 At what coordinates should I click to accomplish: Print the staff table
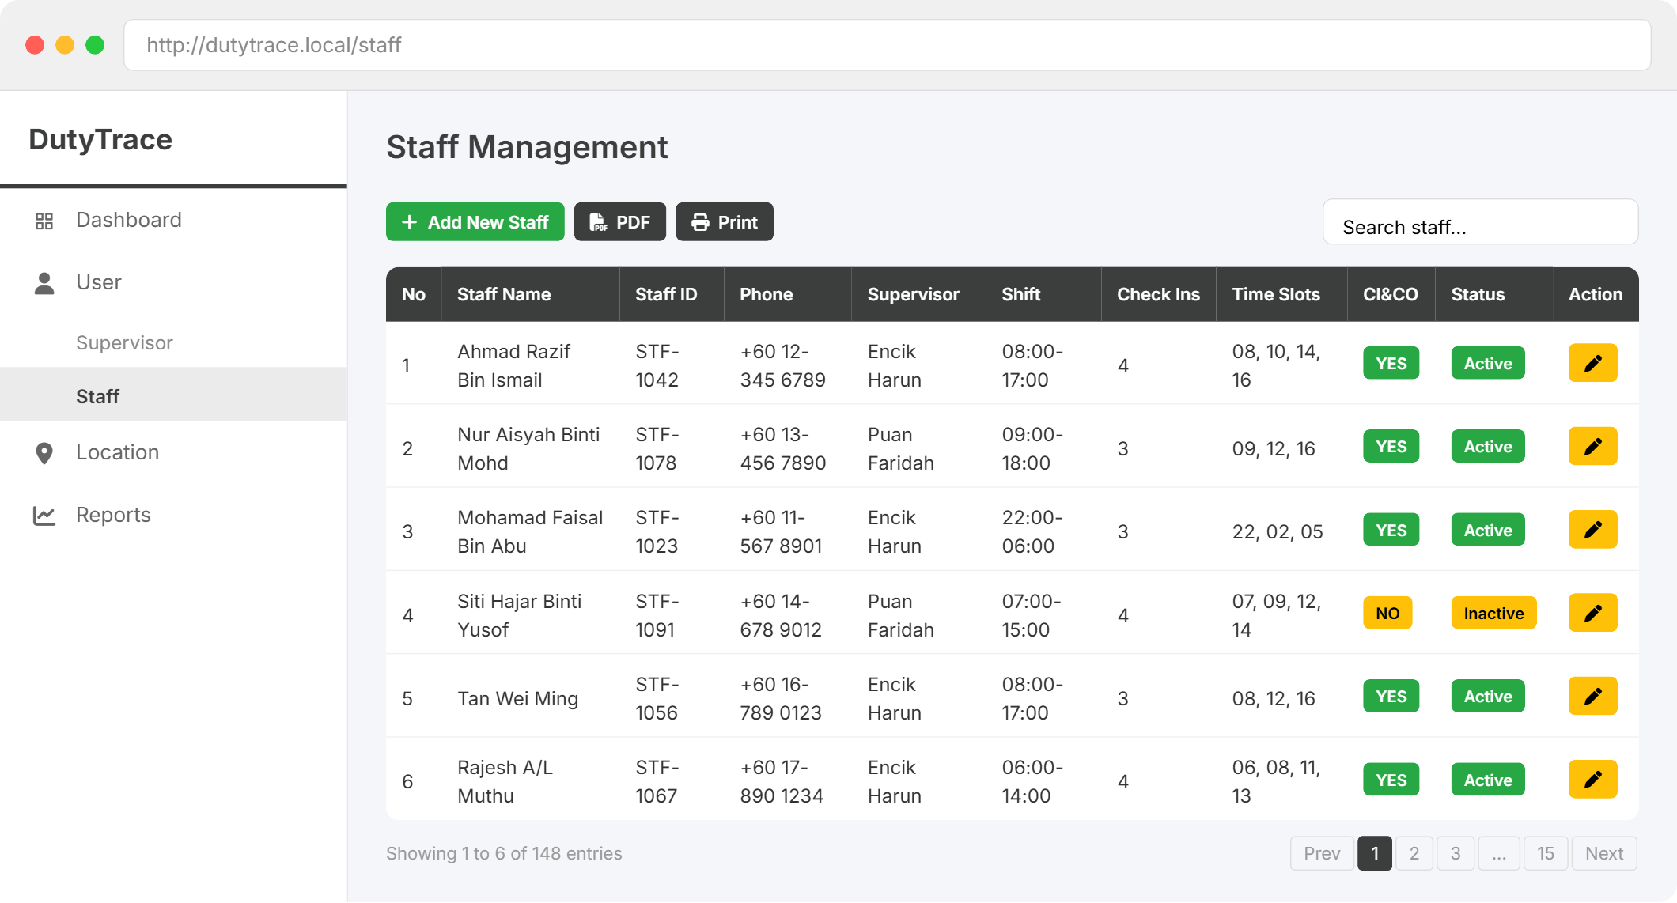pyautogui.click(x=724, y=222)
